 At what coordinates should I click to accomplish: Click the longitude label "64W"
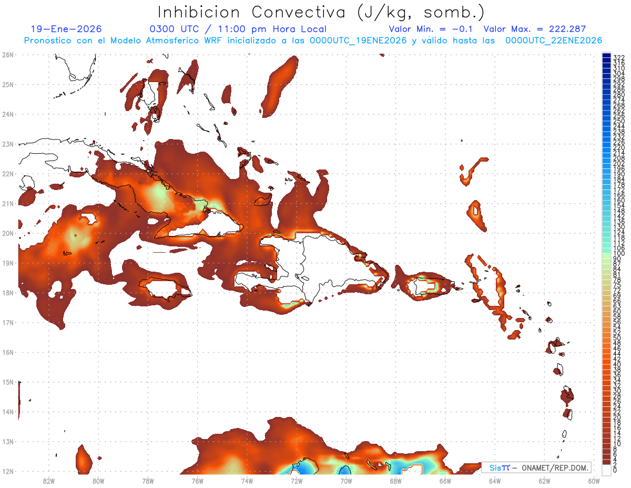pyautogui.click(x=495, y=481)
